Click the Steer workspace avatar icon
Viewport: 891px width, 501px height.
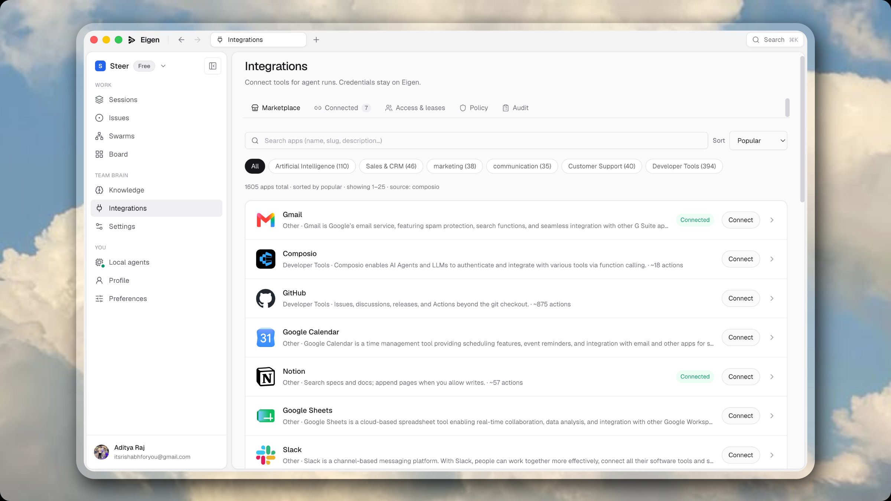(100, 66)
